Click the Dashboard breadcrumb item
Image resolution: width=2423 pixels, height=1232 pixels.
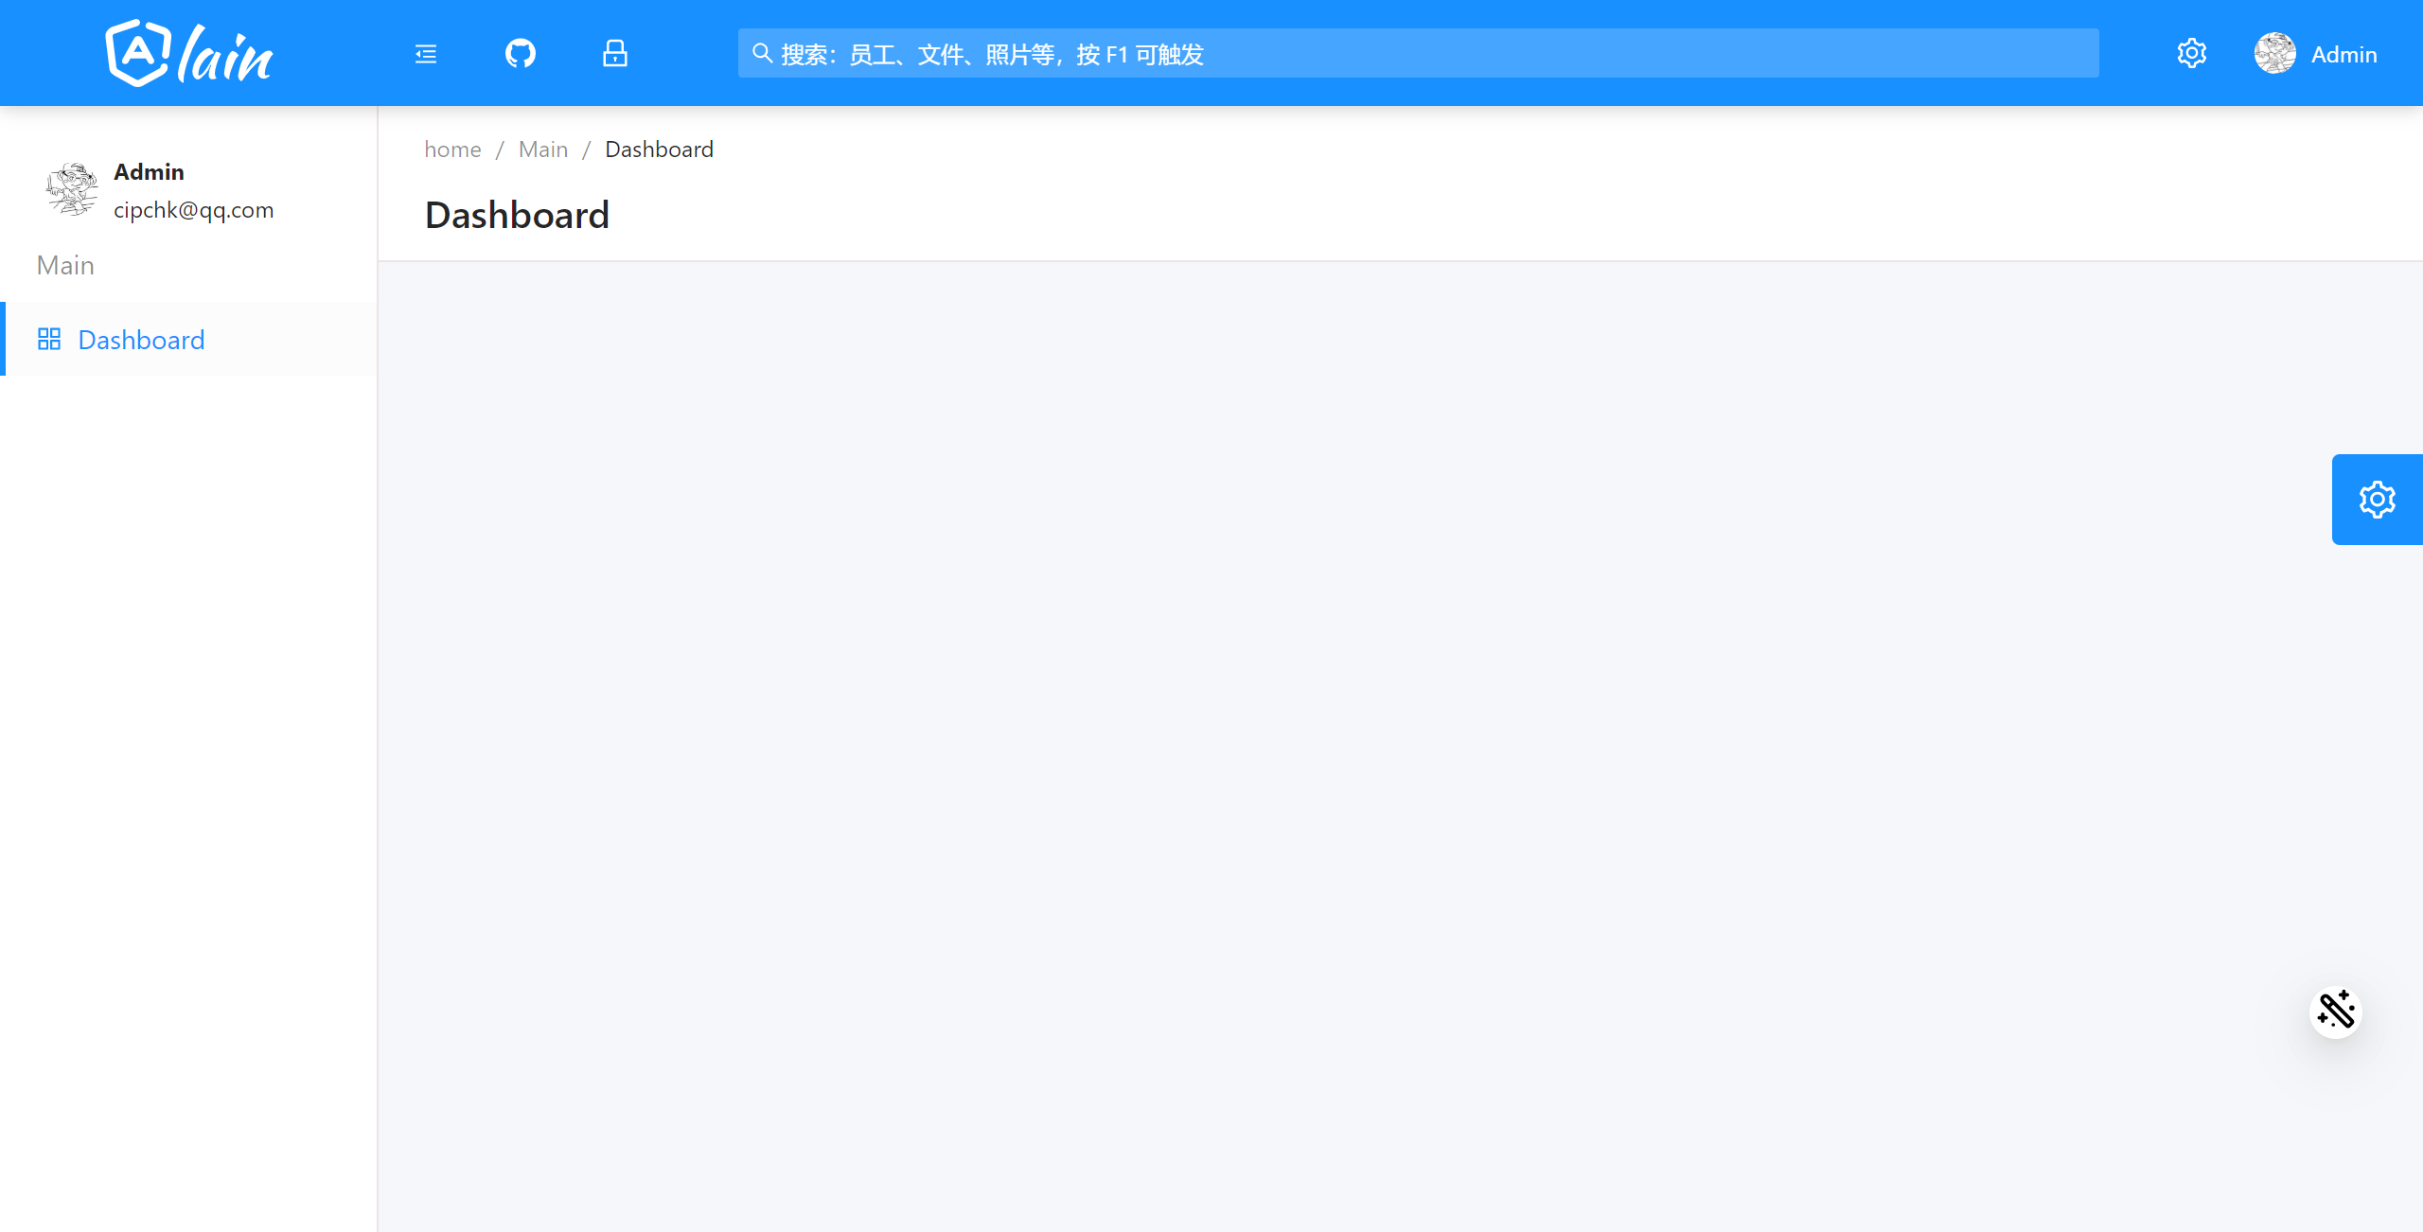(x=659, y=150)
